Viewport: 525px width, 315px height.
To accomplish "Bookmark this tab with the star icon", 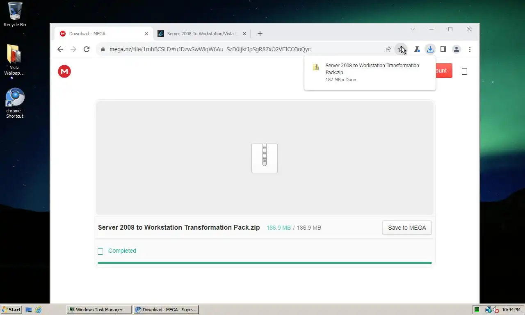I will pos(401,49).
